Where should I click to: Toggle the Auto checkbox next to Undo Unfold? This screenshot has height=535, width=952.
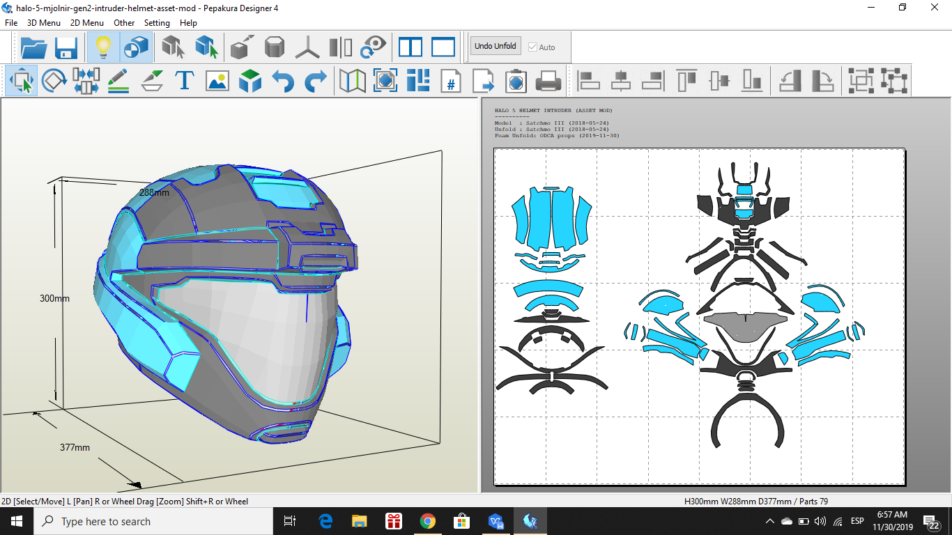tap(533, 47)
